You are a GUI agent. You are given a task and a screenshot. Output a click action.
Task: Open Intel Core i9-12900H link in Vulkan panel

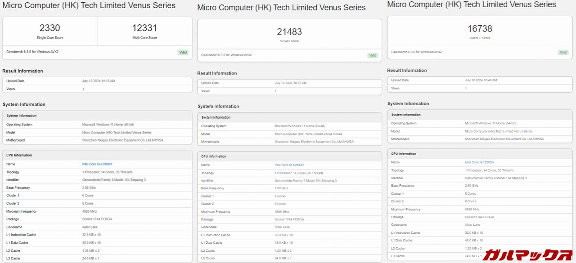pos(289,165)
